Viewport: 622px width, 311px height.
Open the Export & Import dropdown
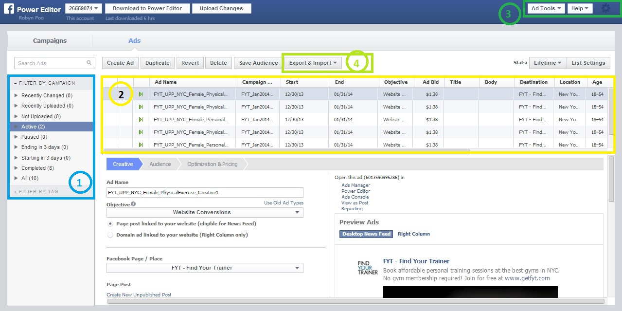[313, 63]
